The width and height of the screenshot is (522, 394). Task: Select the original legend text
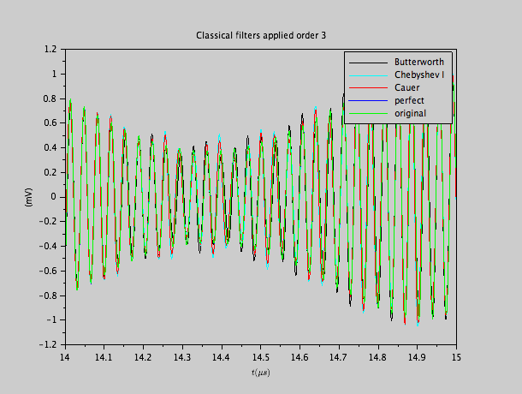coord(410,112)
